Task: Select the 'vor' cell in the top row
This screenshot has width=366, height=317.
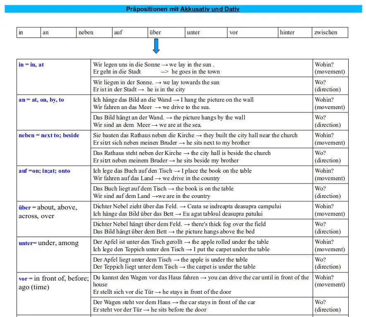Action: pos(253,32)
